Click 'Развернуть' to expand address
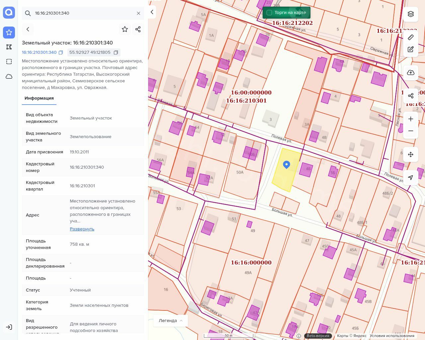 click(x=82, y=229)
